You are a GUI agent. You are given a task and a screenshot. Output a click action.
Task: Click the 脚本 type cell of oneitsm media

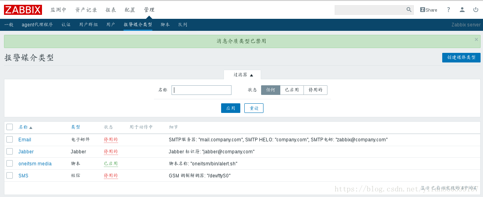click(x=76, y=164)
